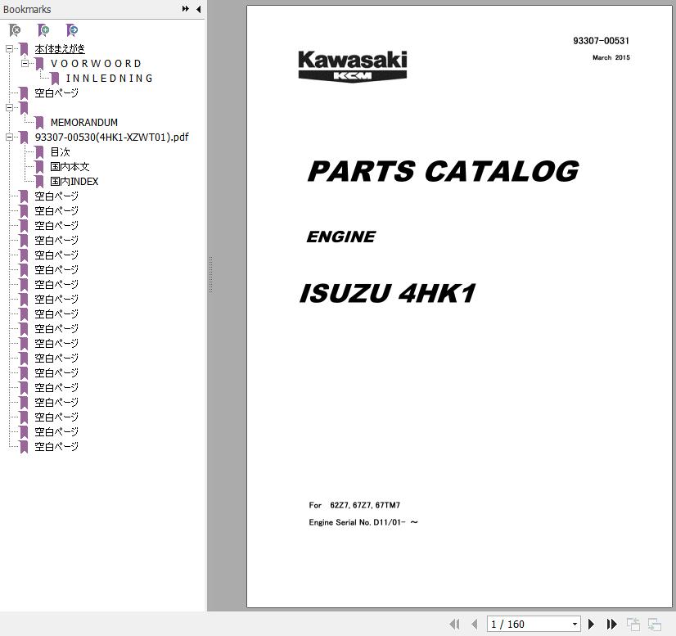
Task: Hide the Bookmarks panel with the left arrow
Action: [198, 9]
